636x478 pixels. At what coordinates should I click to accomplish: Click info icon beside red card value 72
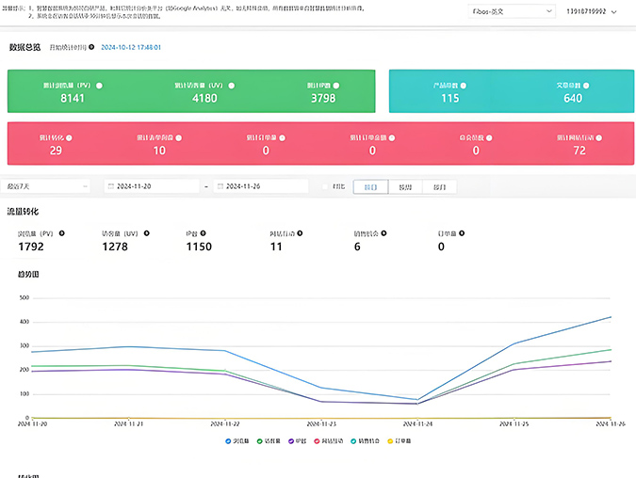click(601, 137)
